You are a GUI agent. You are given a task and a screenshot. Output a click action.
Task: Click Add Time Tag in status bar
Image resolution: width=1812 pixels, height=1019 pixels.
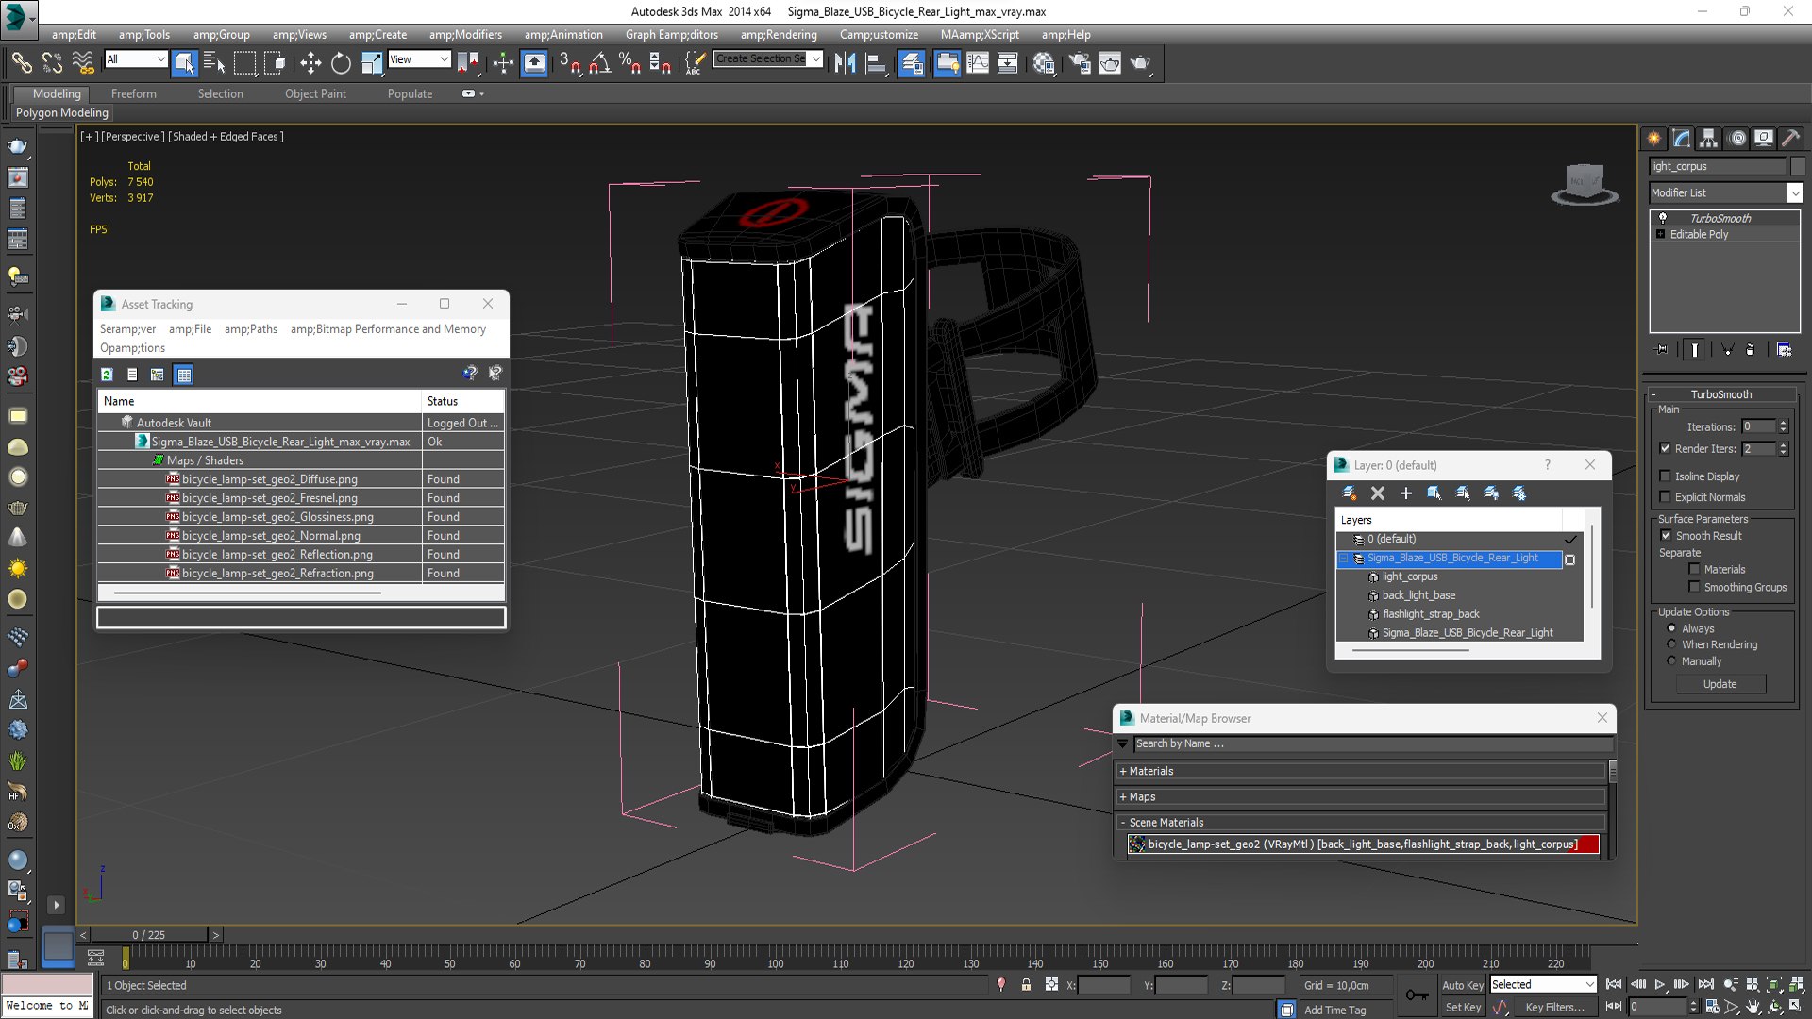1334,1010
